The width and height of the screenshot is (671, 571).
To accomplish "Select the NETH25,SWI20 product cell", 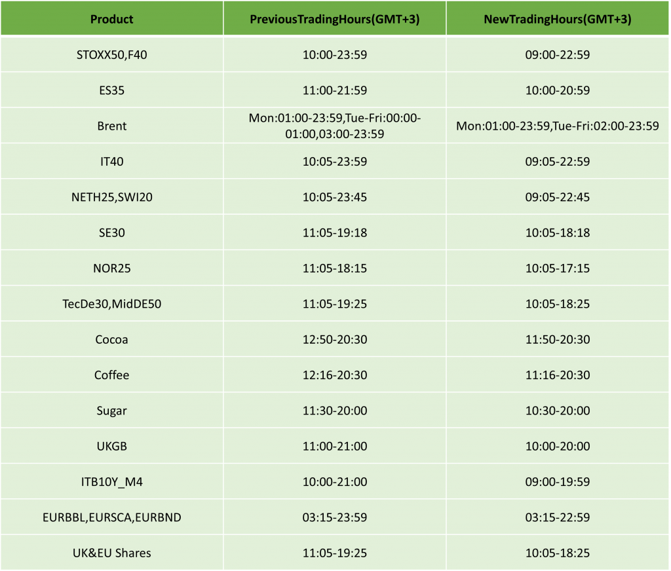I will point(111,196).
